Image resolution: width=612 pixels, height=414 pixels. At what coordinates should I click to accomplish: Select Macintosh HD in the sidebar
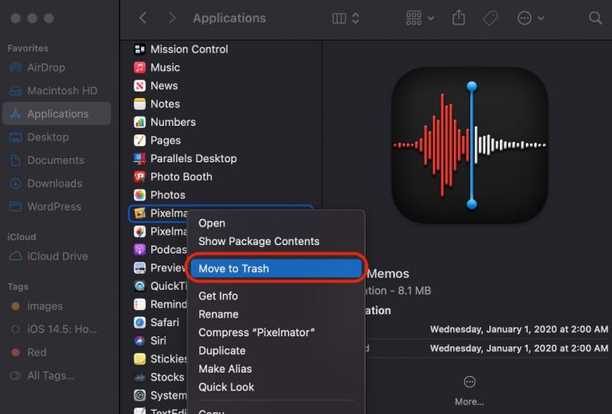[x=57, y=90]
